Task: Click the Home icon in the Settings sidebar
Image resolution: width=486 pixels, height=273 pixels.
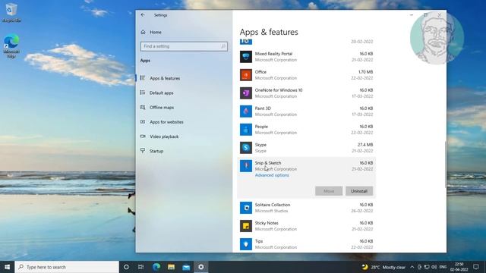Action: pos(143,32)
